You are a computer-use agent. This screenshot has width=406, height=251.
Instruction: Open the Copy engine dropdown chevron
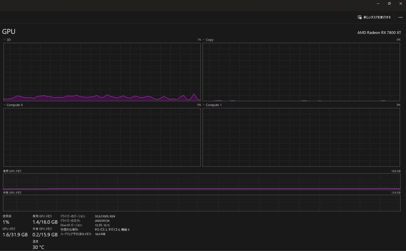point(204,40)
